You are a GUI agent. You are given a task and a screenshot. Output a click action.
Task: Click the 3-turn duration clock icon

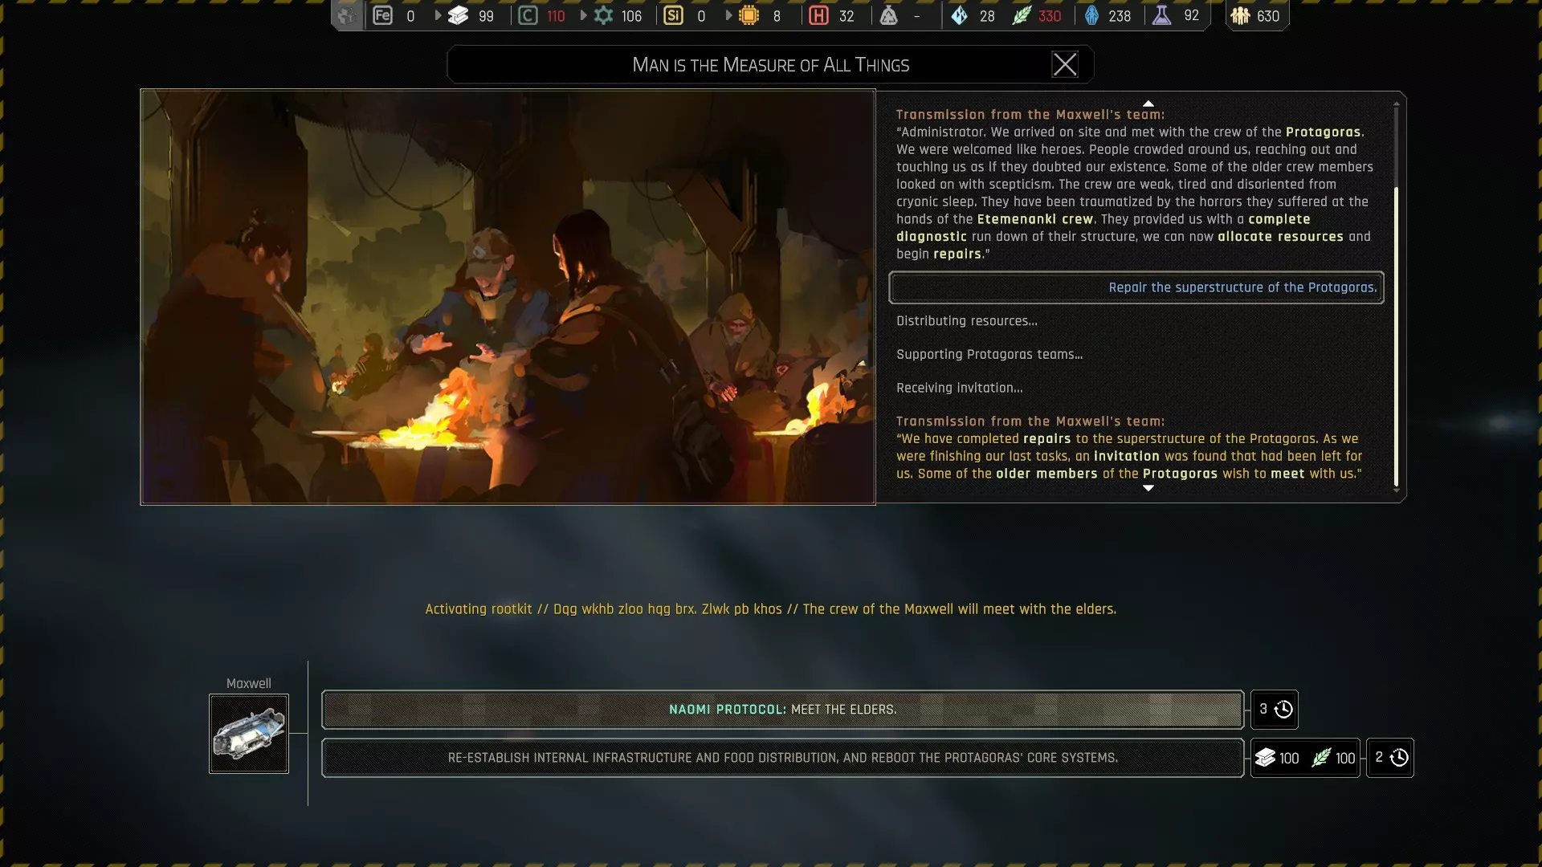[x=1283, y=710]
